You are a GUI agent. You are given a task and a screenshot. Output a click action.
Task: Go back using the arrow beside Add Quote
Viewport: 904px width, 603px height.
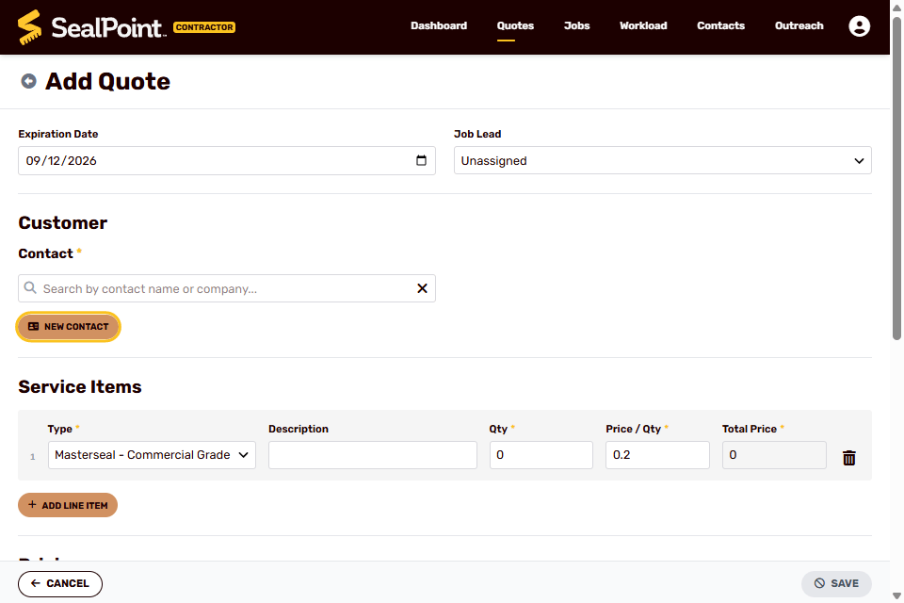29,81
